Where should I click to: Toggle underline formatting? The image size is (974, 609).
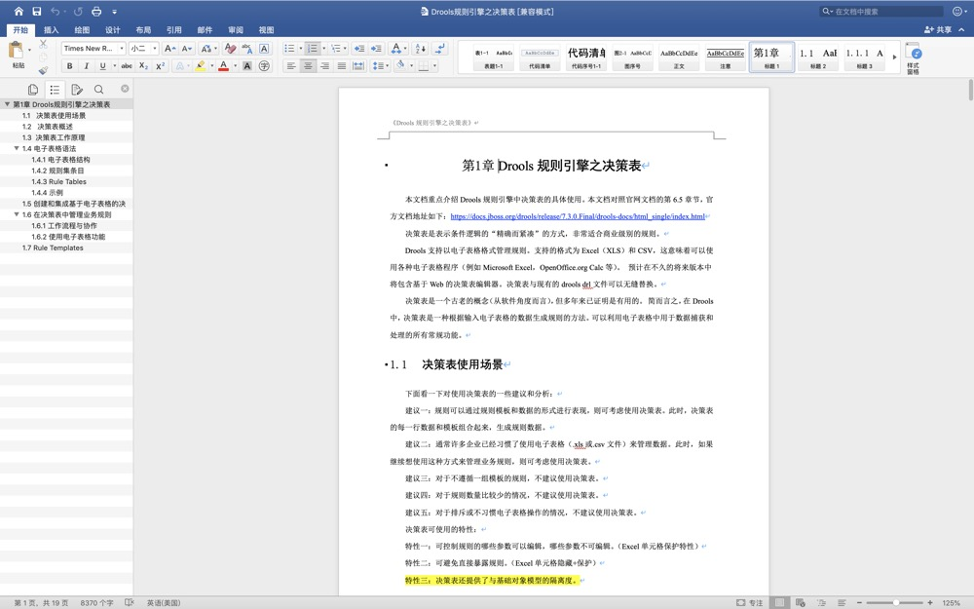pyautogui.click(x=102, y=66)
